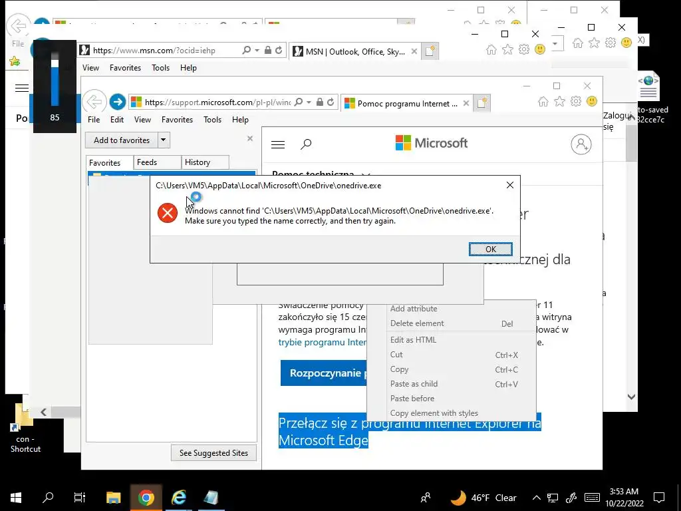
Task: Click the blue forward arrow in the support.microsoft.com window
Action: coord(117,102)
